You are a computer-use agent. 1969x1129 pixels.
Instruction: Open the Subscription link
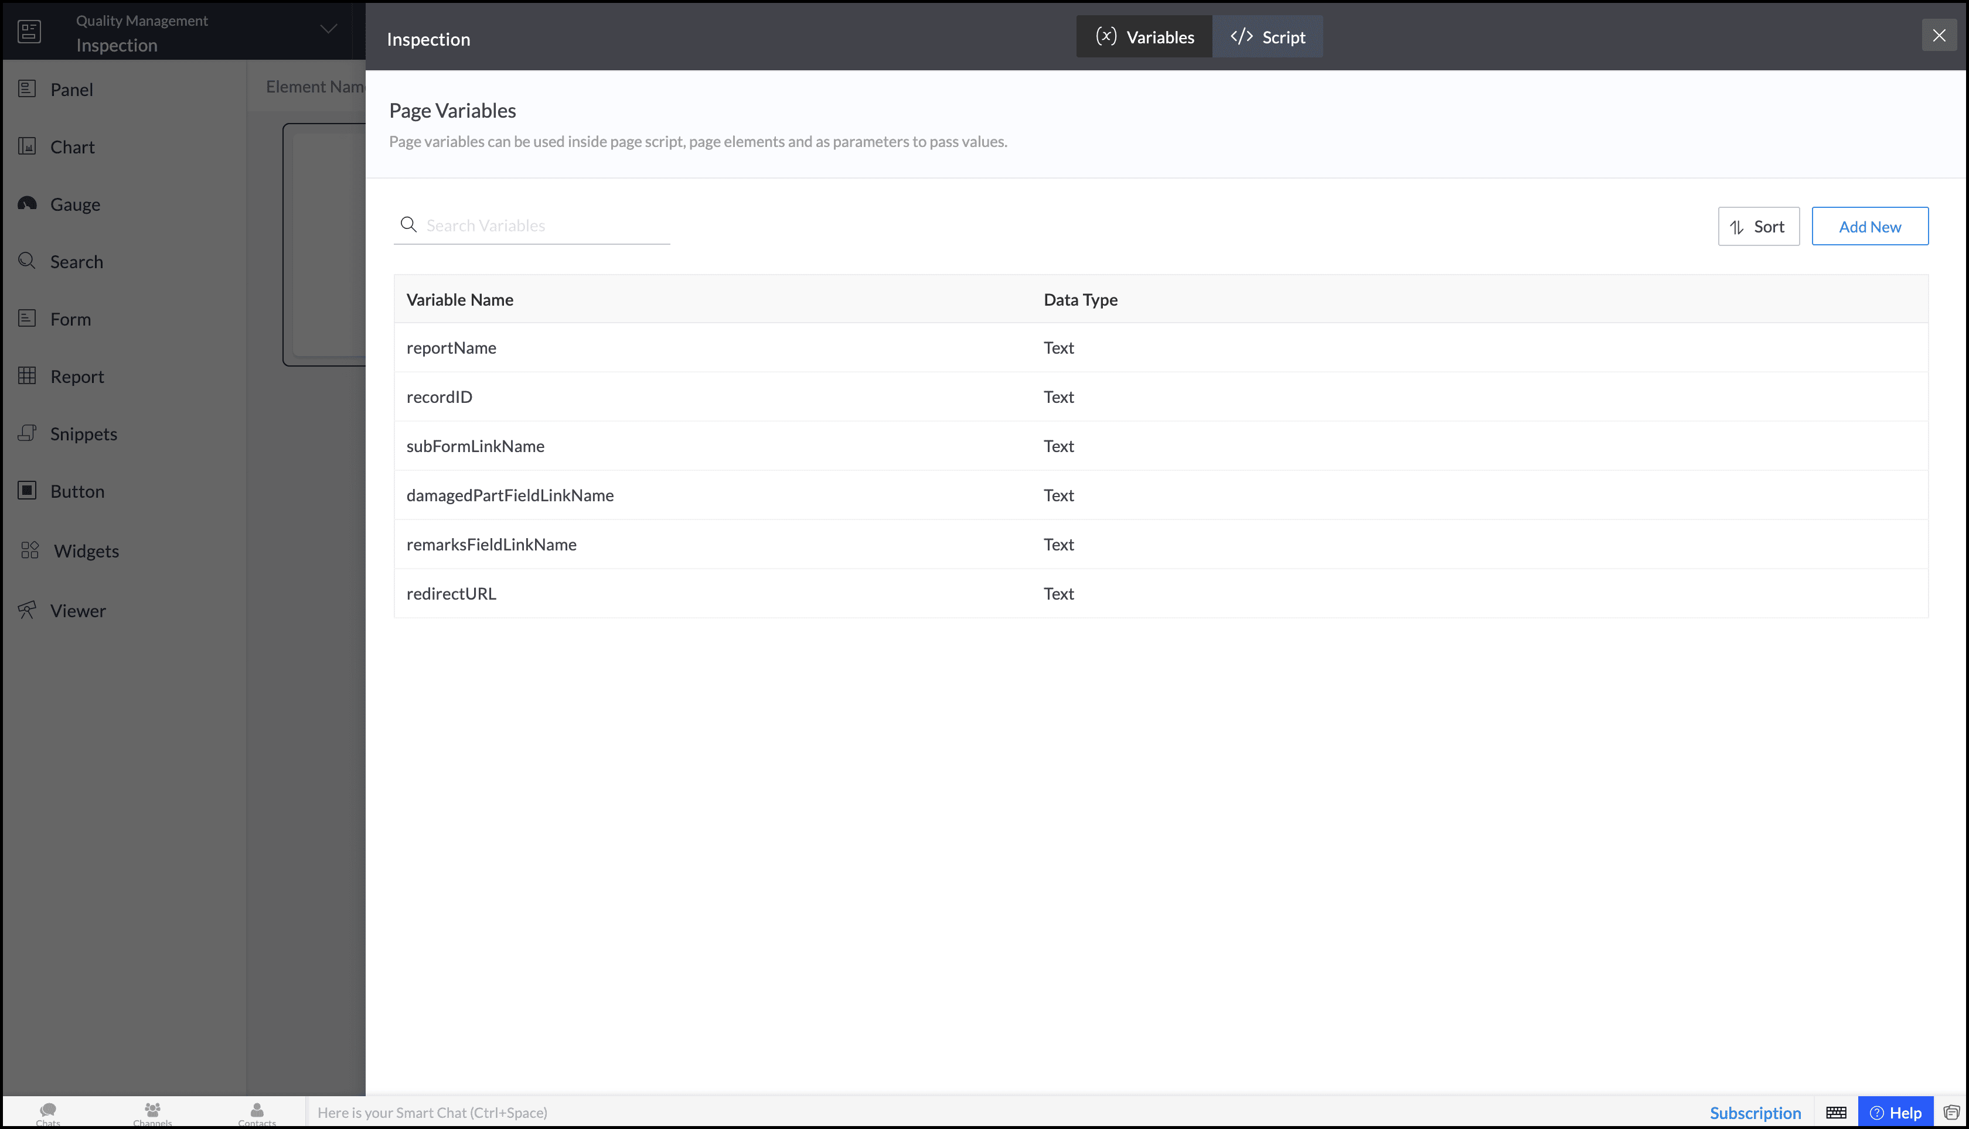click(1755, 1113)
